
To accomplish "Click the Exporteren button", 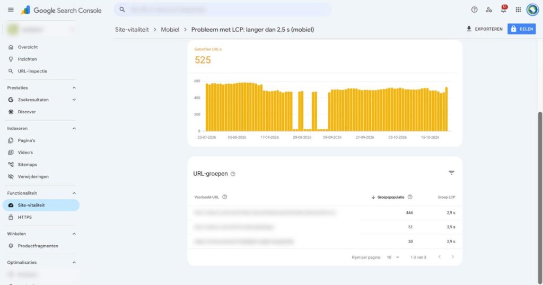I will [x=484, y=29].
